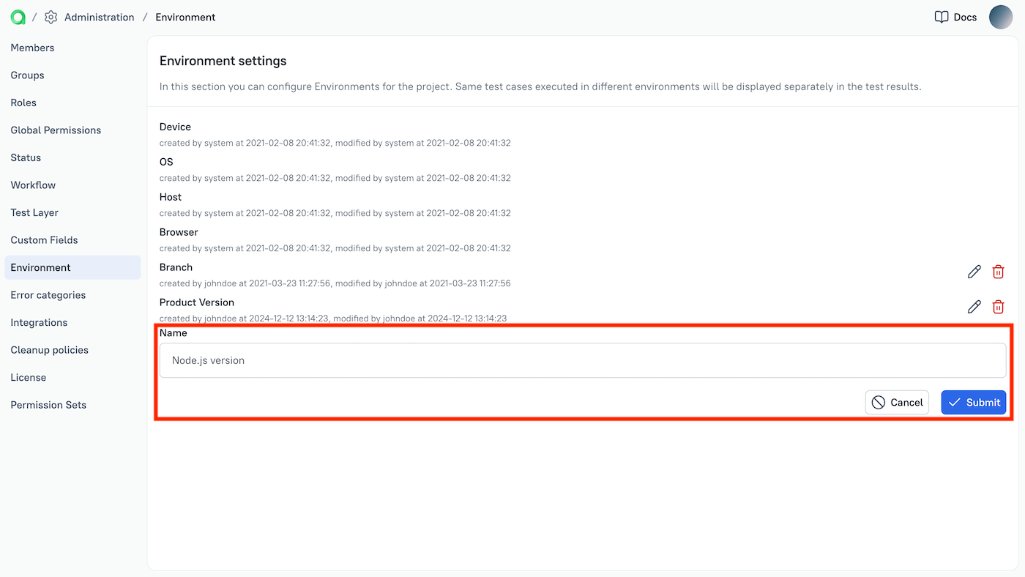Viewport: 1025px width, 577px height.
Task: Edit the Branch environment using the pencil icon
Action: pos(974,272)
